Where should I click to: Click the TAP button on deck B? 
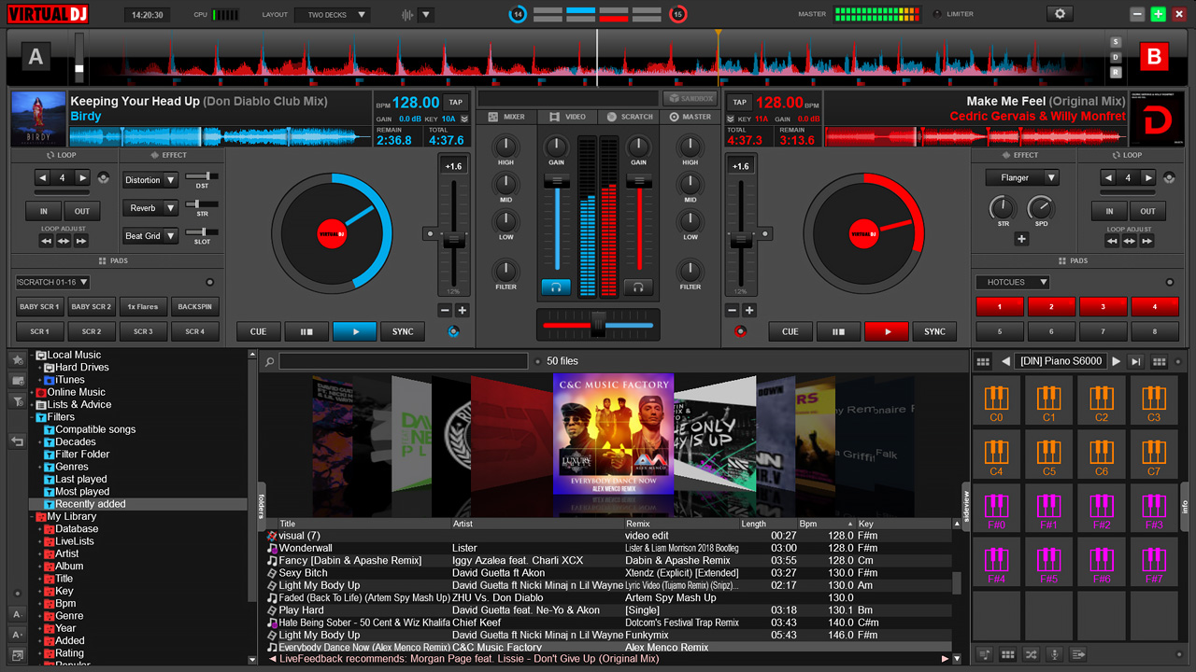pyautogui.click(x=739, y=103)
